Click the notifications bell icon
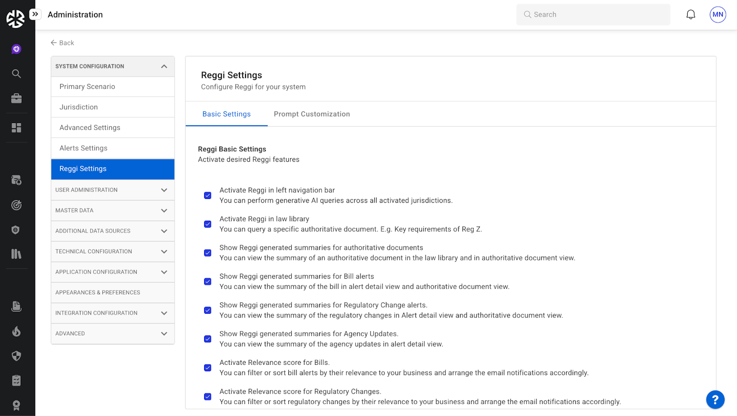Screen dimensions: 737x416 690,15
